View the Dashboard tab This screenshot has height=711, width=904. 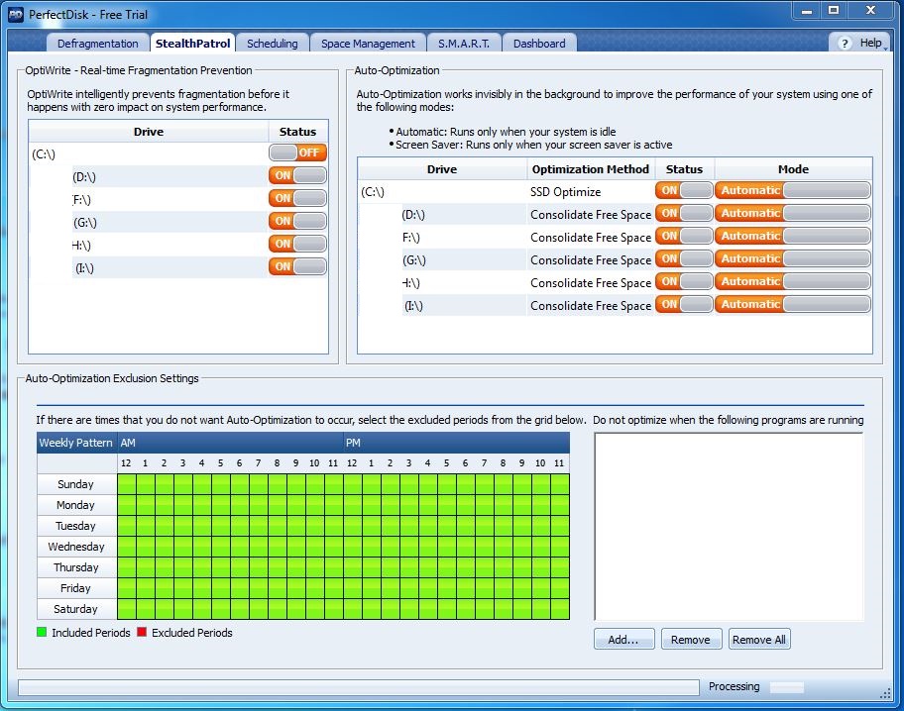[x=537, y=43]
